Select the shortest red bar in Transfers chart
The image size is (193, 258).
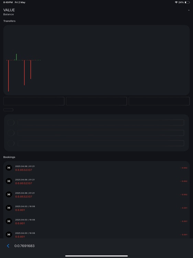pos(31,69)
